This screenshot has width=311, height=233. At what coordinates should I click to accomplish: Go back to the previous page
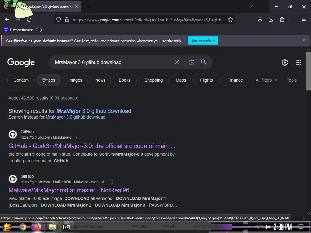point(7,20)
